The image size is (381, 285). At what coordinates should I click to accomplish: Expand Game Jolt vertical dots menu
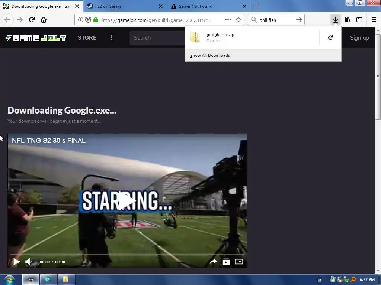coord(111,37)
